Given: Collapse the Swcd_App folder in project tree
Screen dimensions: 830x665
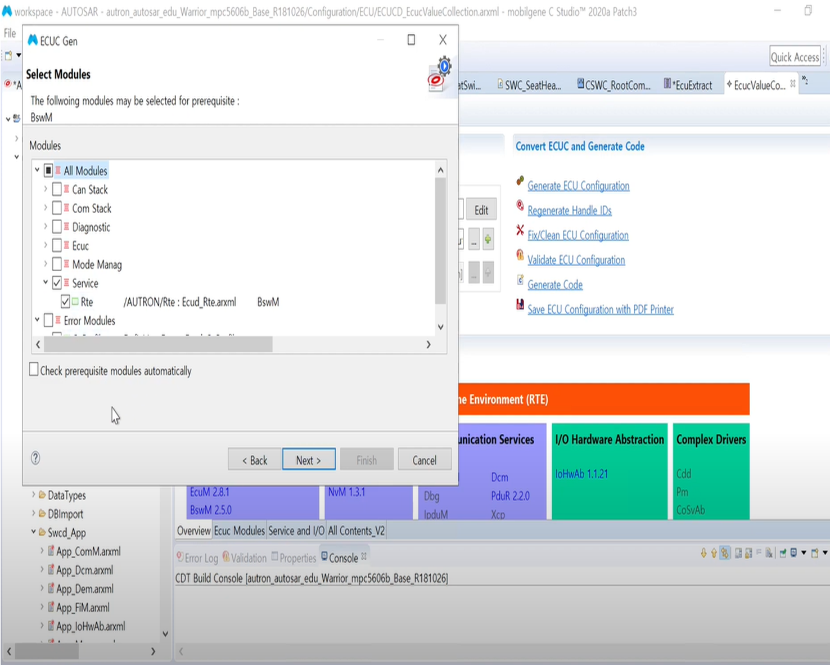Looking at the screenshot, I should pyautogui.click(x=33, y=532).
